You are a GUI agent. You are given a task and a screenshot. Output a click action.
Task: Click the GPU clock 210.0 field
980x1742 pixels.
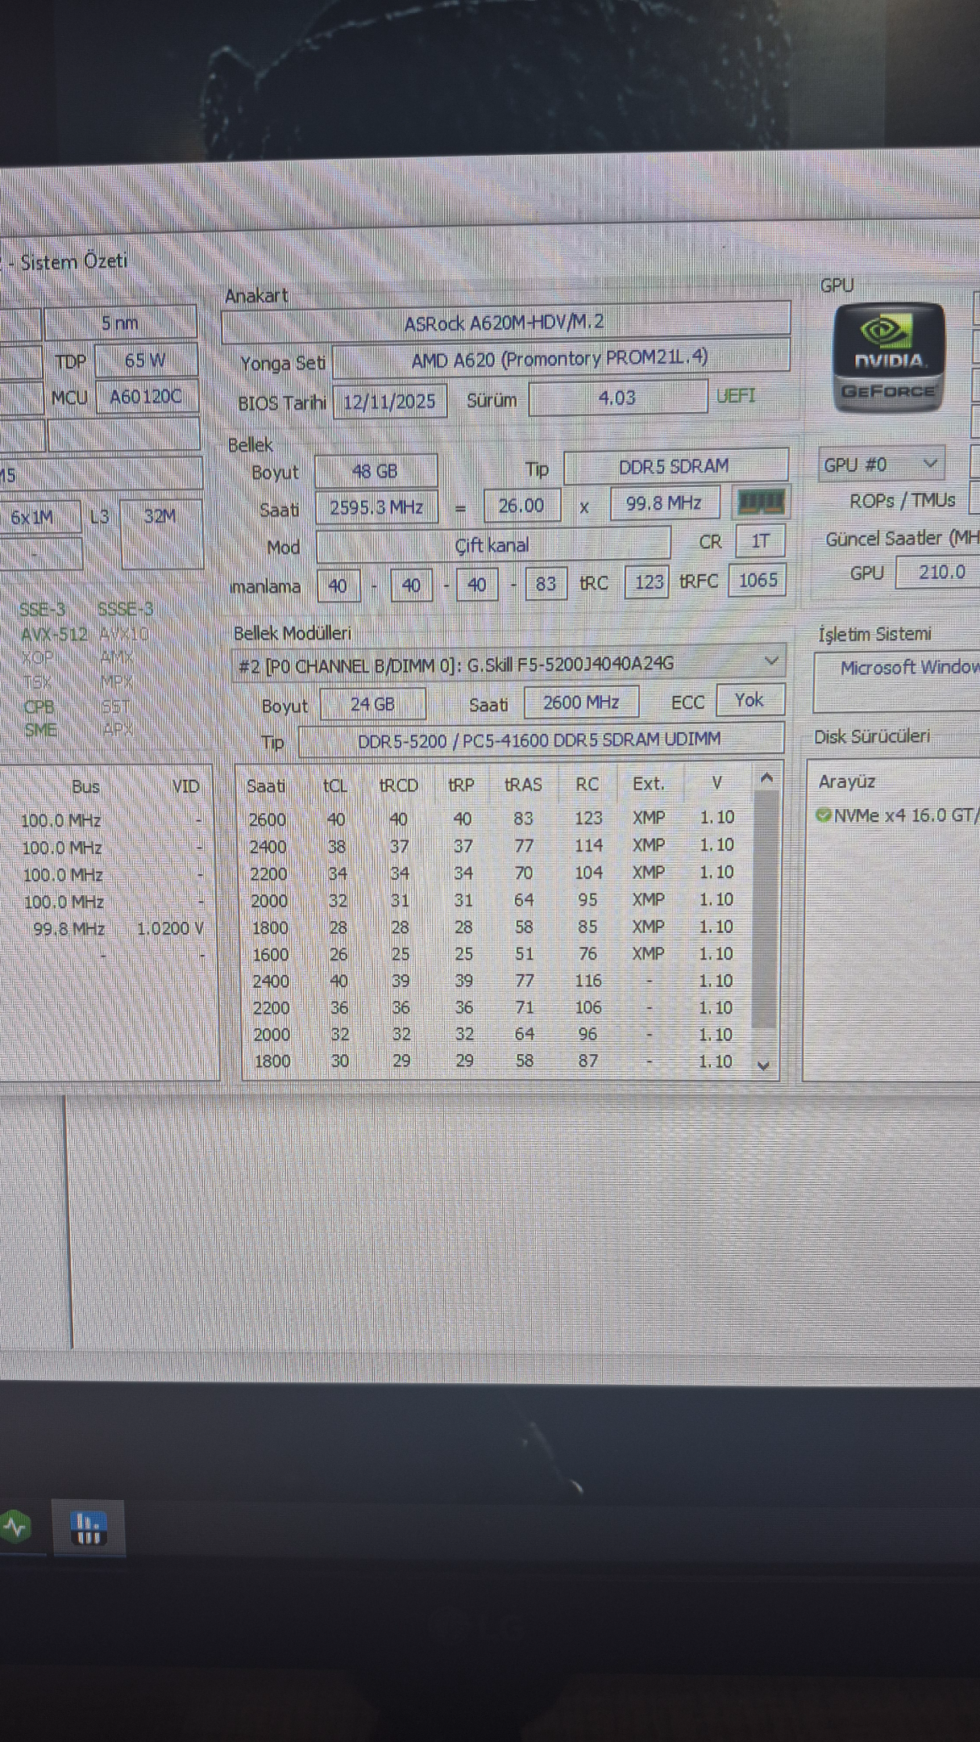click(x=940, y=572)
